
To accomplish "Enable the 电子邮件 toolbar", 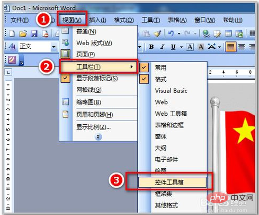I will click(x=172, y=159).
